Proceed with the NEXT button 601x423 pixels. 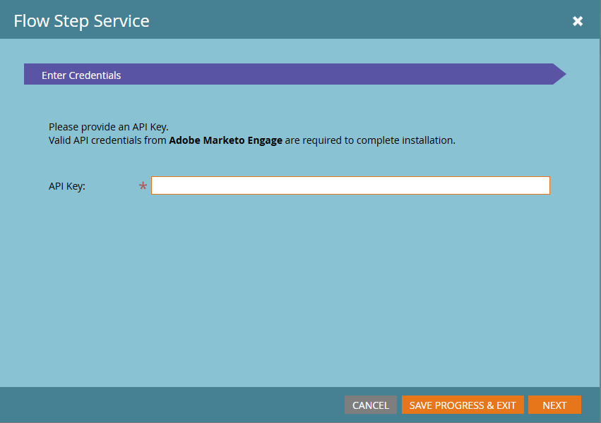click(554, 405)
